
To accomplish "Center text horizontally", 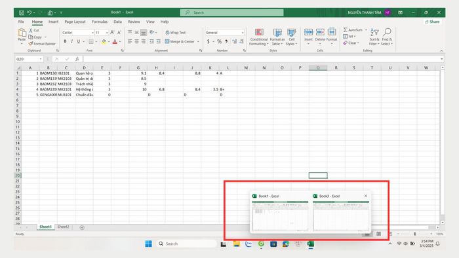I will click(x=136, y=41).
